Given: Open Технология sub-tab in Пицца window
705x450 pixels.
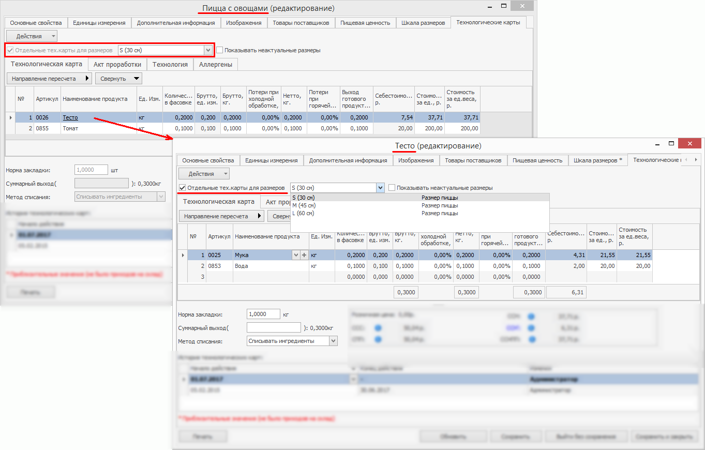Looking at the screenshot, I should pyautogui.click(x=170, y=65).
